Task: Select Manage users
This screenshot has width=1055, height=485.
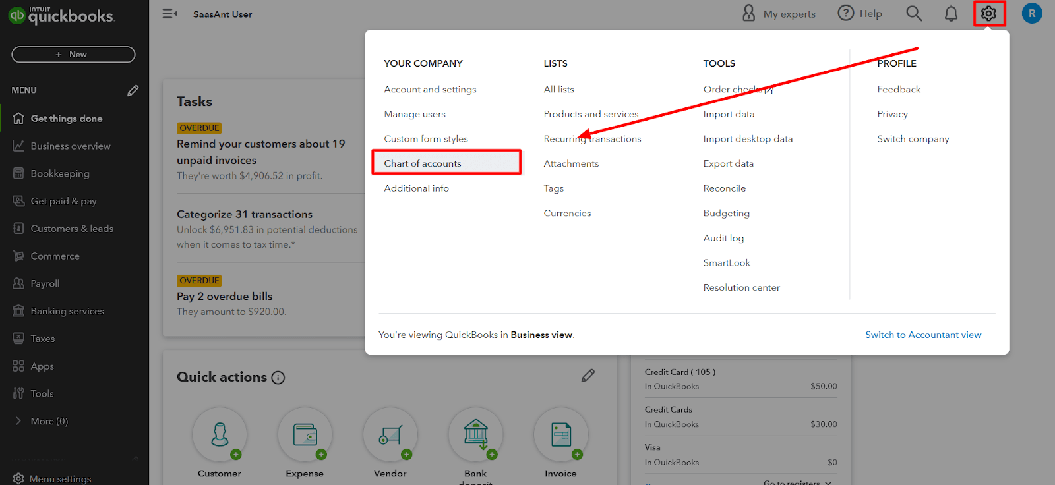Action: 415,114
